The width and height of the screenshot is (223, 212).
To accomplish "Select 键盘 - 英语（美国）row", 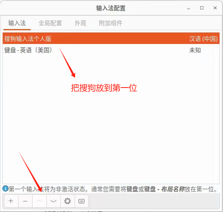I will click(x=111, y=50).
